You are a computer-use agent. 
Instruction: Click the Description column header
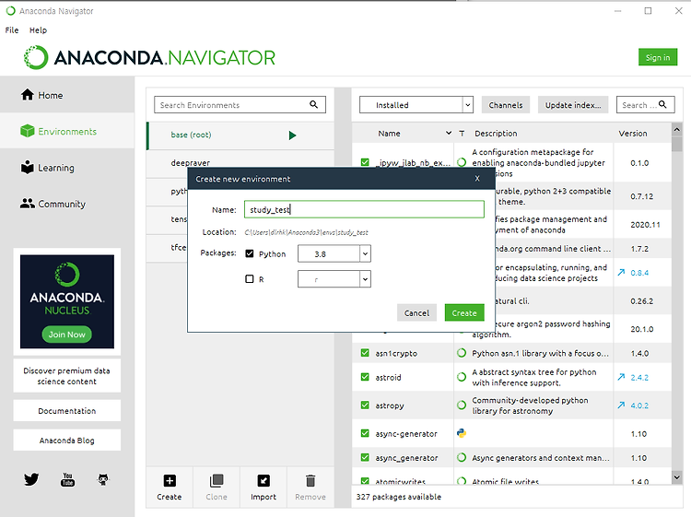[496, 133]
